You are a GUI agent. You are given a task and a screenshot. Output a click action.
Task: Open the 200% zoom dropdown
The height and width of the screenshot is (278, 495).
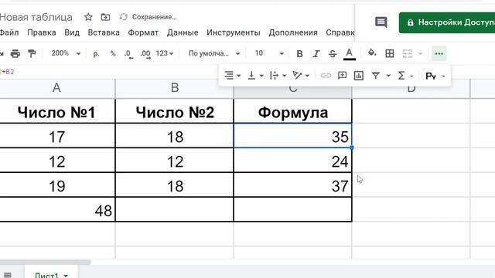point(66,53)
